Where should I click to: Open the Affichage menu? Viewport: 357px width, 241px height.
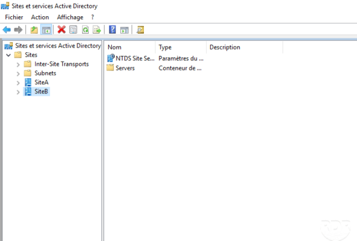point(70,17)
